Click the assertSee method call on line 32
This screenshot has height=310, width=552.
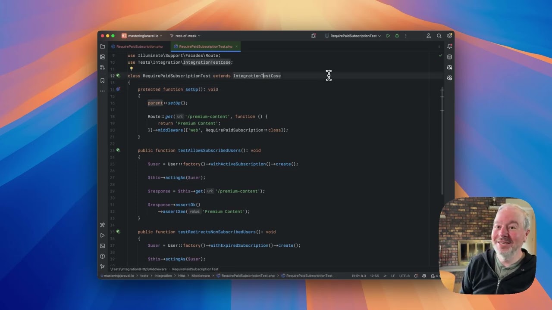[x=173, y=211]
